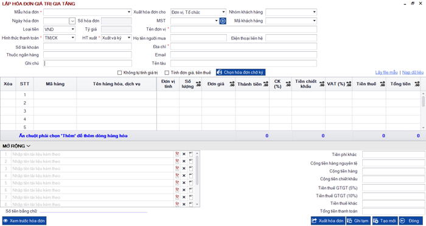View document icon on attachment row 3
The height and width of the screenshot is (226, 426).
(x=191, y=168)
